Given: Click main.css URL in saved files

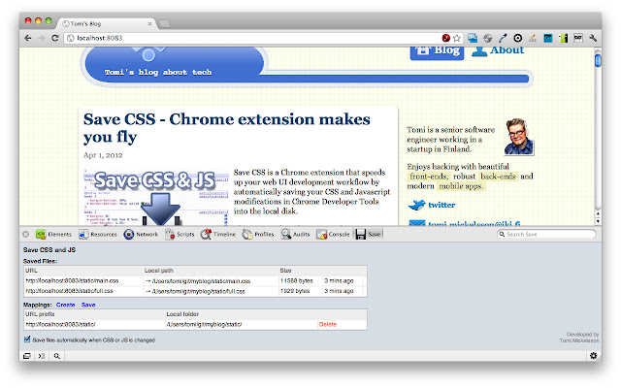Looking at the screenshot, I should coord(72,280).
